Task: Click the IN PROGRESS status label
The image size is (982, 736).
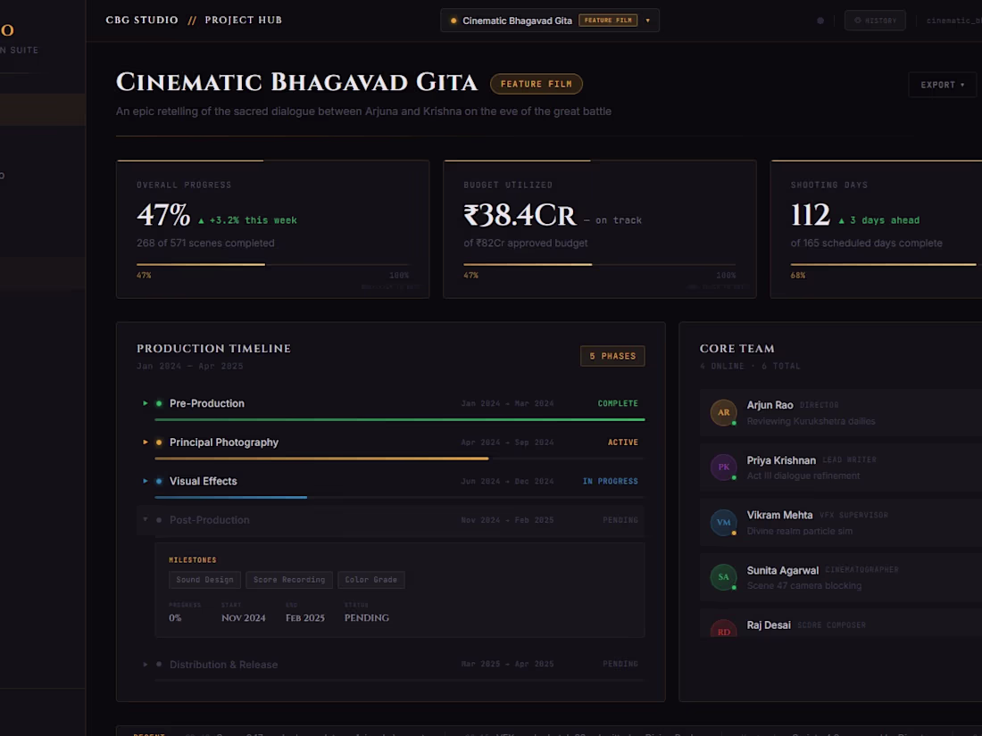Action: pyautogui.click(x=610, y=481)
